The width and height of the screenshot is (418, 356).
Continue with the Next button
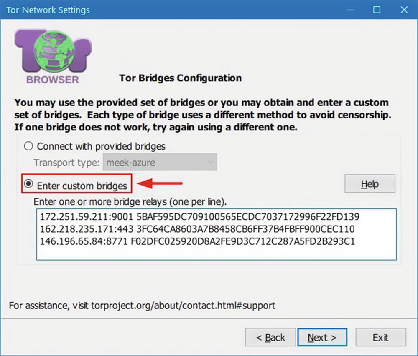(x=322, y=337)
